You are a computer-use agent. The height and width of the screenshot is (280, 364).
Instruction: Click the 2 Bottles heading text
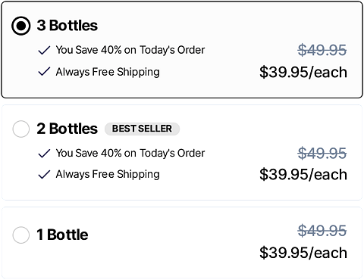click(x=67, y=129)
